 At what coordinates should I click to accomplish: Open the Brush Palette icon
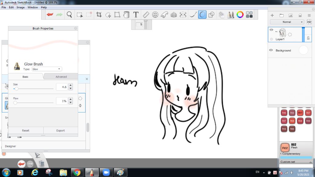pos(231,15)
